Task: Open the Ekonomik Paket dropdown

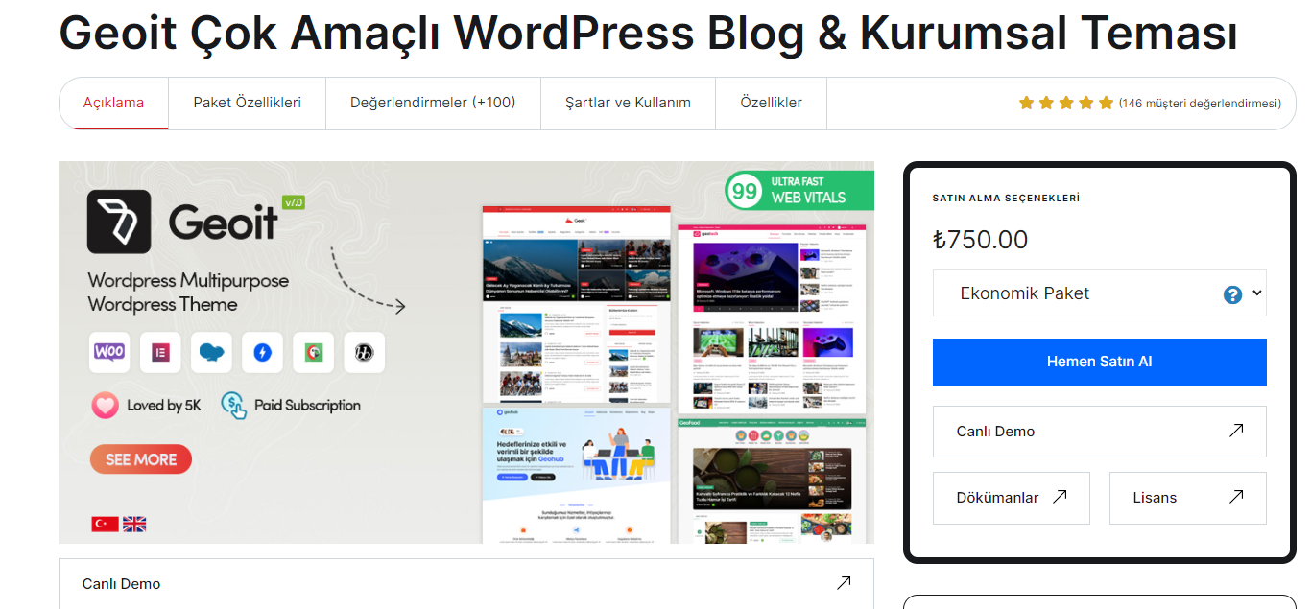Action: (1099, 293)
